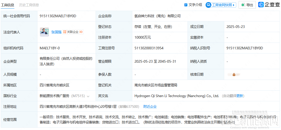This screenshot has height=130, width=281.
Task: Click 新能源技术推广服务 industry text
Action: (x=54, y=96)
